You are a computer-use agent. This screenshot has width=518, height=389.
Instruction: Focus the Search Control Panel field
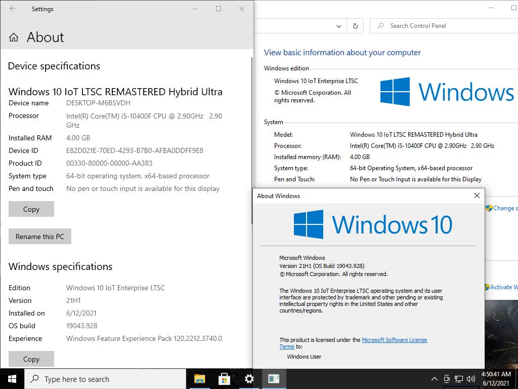(x=444, y=26)
